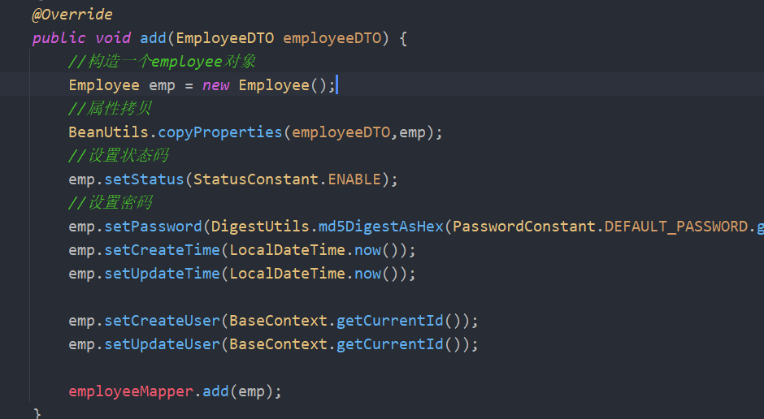Click the 'emp' variable declaration name
Image resolution: width=764 pixels, height=419 pixels.
pyautogui.click(x=162, y=86)
